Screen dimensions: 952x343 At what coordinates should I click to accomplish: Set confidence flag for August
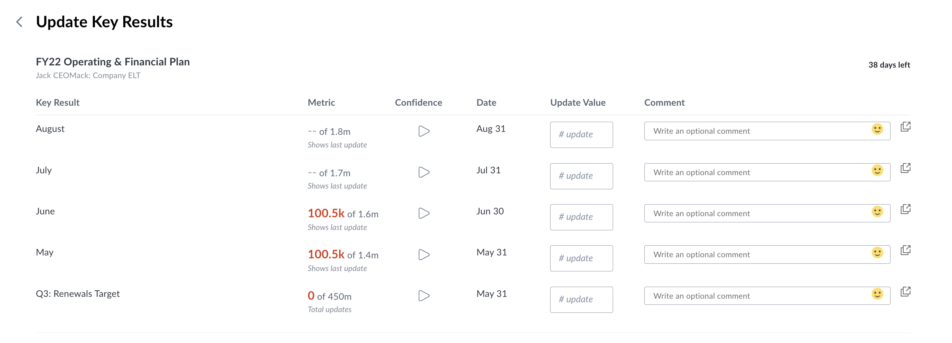coord(424,131)
